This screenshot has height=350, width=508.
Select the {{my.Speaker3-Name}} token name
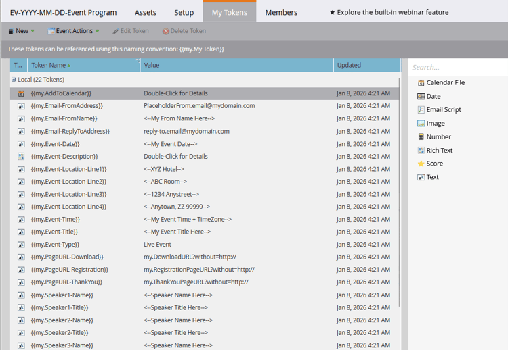(62, 345)
